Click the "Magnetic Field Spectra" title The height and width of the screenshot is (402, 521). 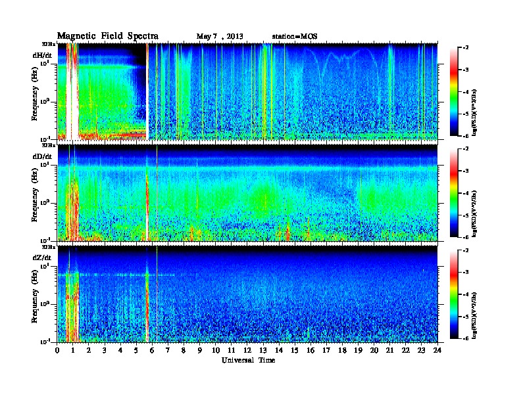coord(107,36)
